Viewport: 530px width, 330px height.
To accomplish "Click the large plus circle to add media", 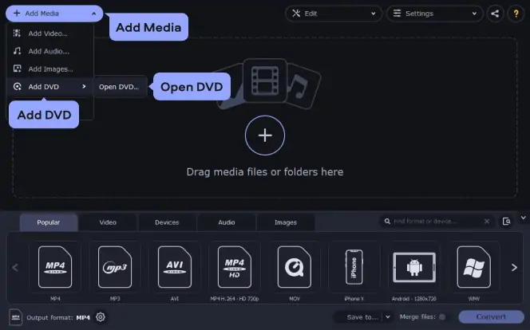I will 265,136.
